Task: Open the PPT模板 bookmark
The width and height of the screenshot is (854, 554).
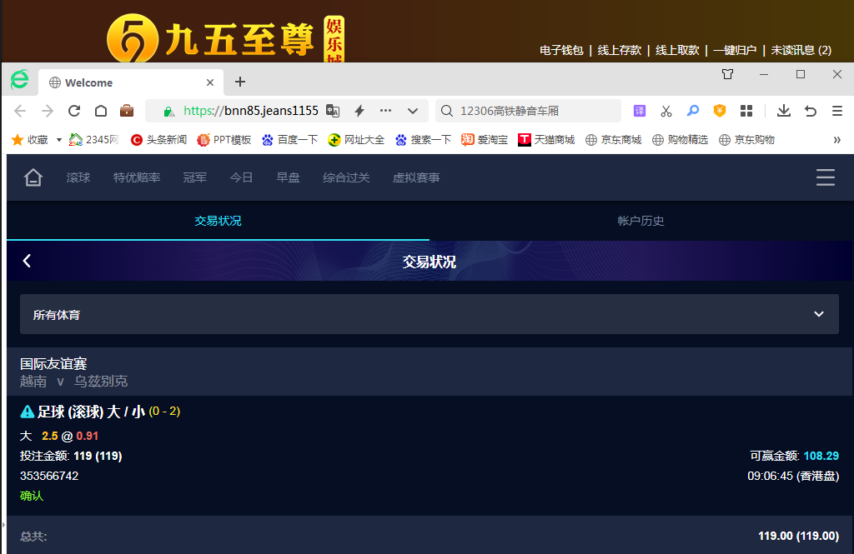Action: [224, 140]
